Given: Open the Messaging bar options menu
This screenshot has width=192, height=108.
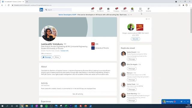Looking at the screenshot, I should (x=185, y=102).
